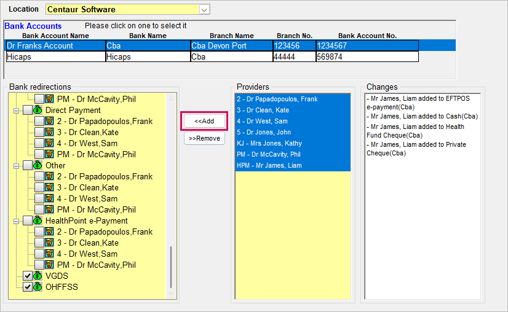Viewport: 508px width, 312px height.
Task: Click the Other money bag icon
Action: tap(38, 165)
